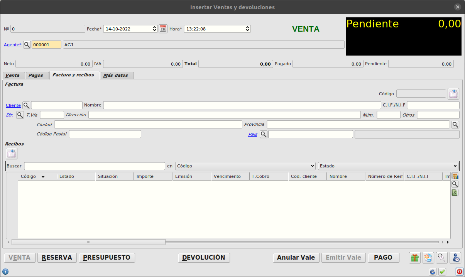Click the F.Cobro column header
Viewport: 465px width, 277px height.
pyautogui.click(x=269, y=177)
